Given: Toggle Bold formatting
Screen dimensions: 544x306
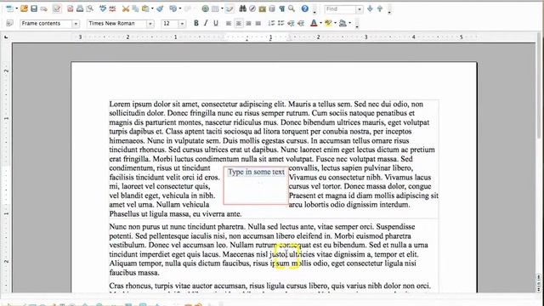Looking at the screenshot, I should point(196,23).
